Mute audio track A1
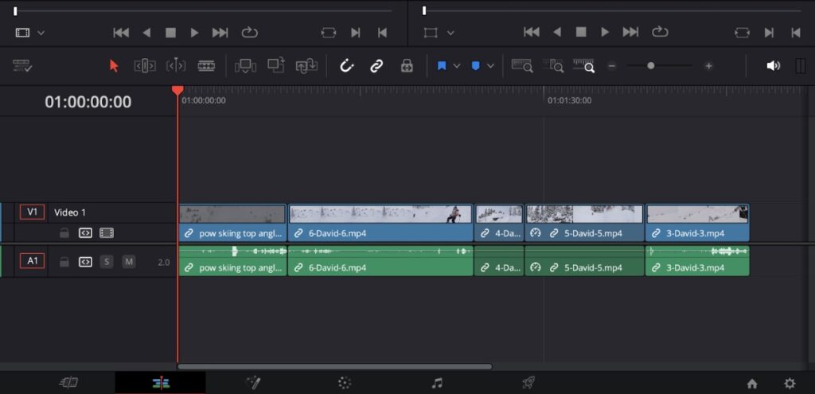815x394 pixels. [x=129, y=262]
